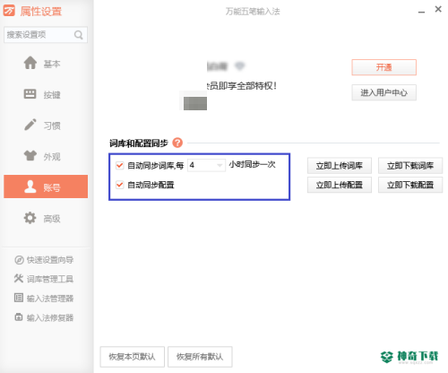Screen dimensions: 448x373
Task: Toggle the 自动同步配置 checkbox
Action: [x=120, y=185]
